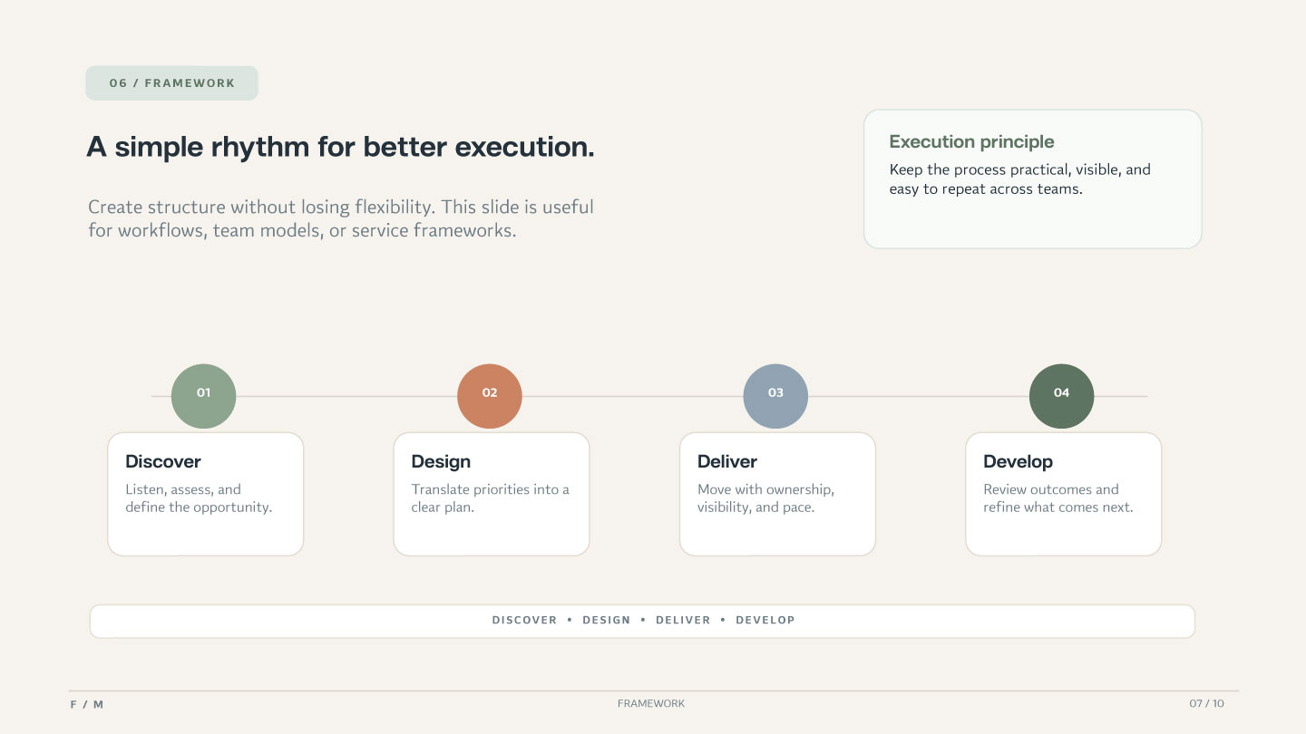
Task: Click the dark green 04 step circle
Action: click(1062, 396)
